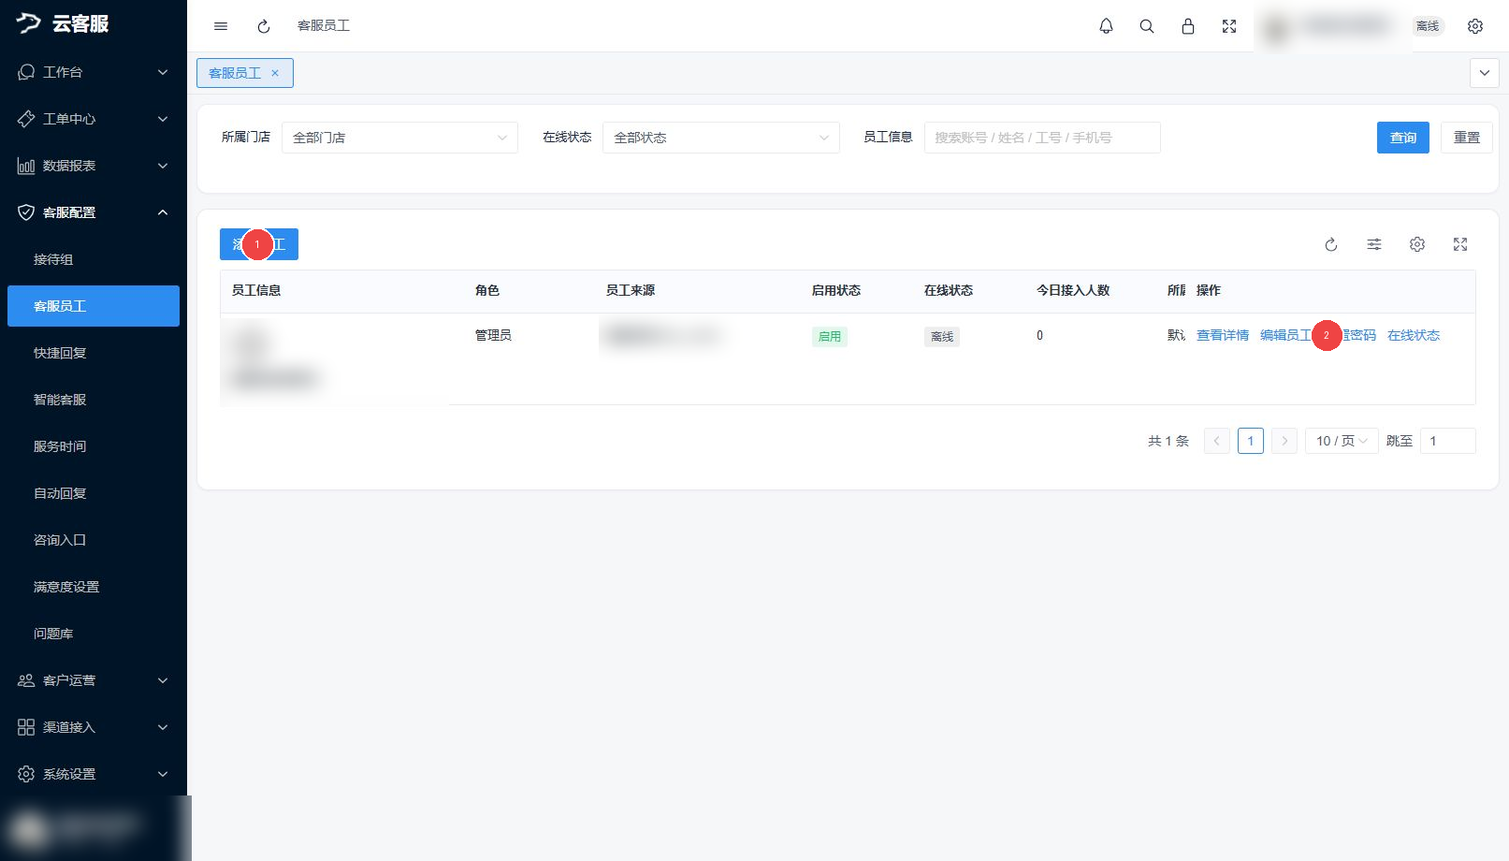Close the 客服员工 tab
The image size is (1509, 861).
click(275, 73)
